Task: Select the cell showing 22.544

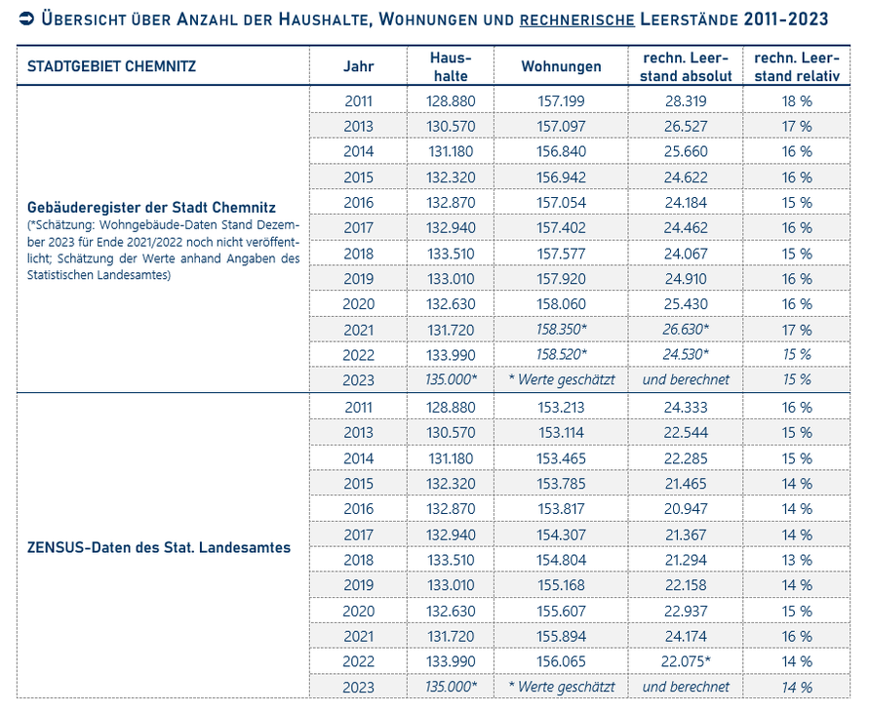Action: [686, 433]
